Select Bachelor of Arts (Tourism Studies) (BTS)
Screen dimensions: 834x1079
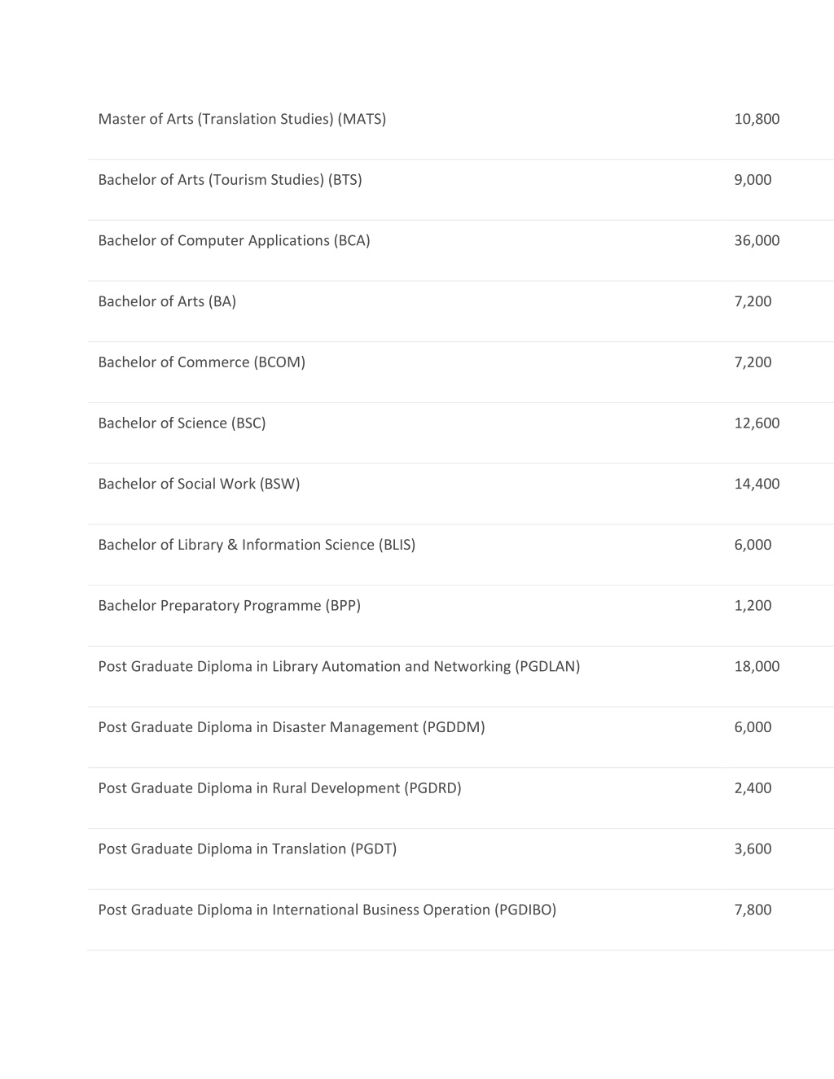tap(230, 180)
